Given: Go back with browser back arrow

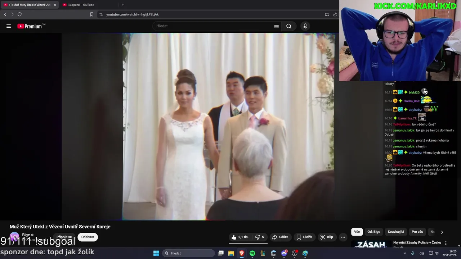Looking at the screenshot, I should coord(5,14).
